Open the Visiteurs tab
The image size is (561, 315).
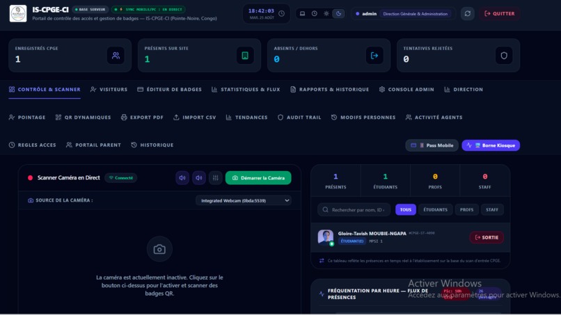(x=109, y=90)
